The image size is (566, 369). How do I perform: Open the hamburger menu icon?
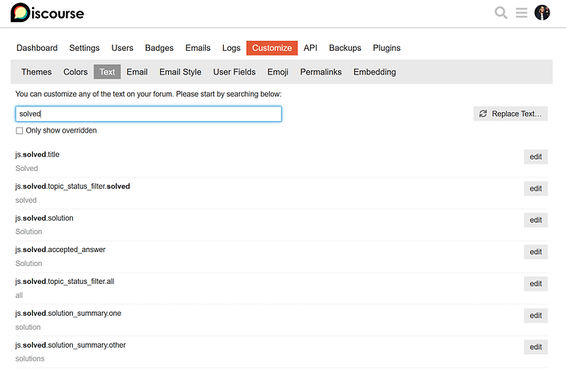click(x=521, y=12)
